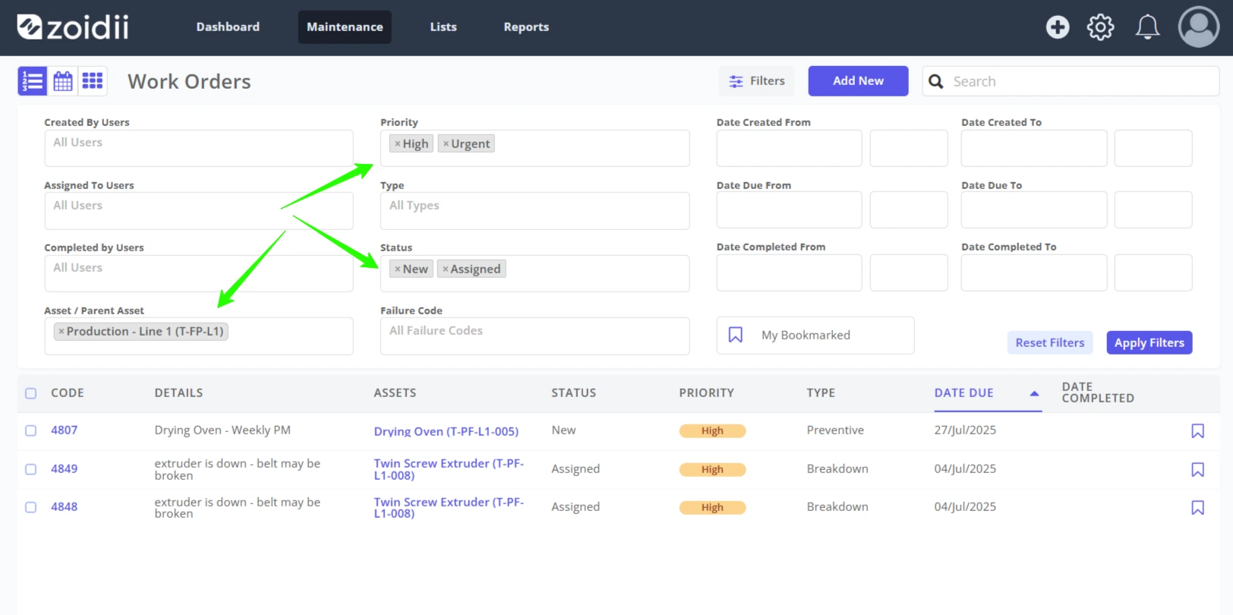The height and width of the screenshot is (615, 1233).
Task: Open Drying Oven asset link
Action: pos(446,431)
